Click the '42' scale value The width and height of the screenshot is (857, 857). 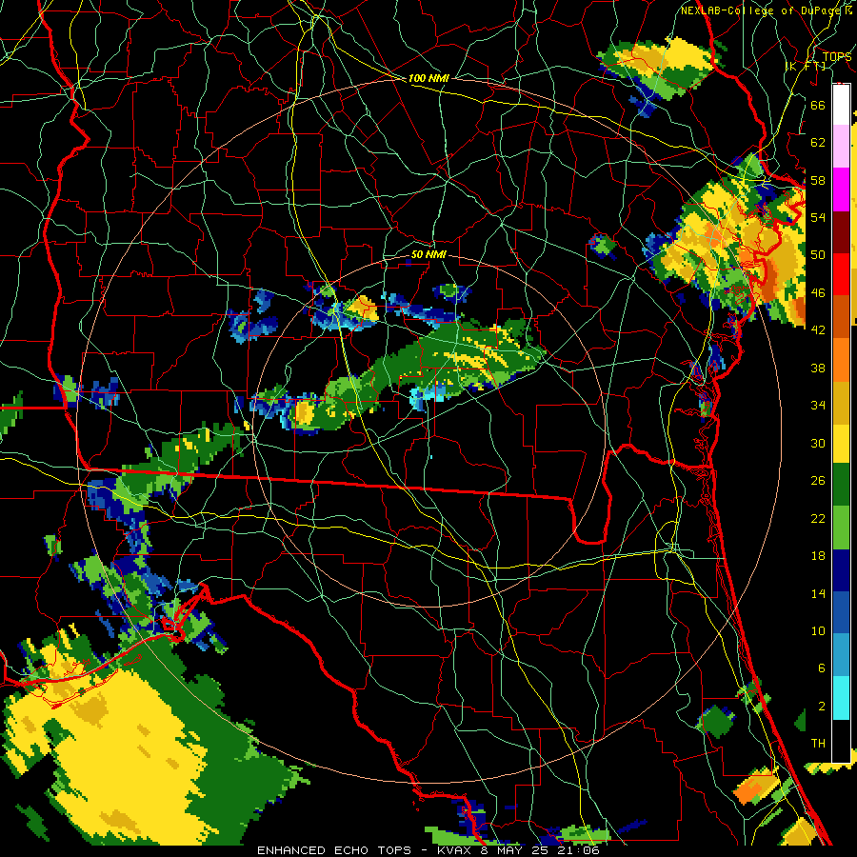[818, 330]
